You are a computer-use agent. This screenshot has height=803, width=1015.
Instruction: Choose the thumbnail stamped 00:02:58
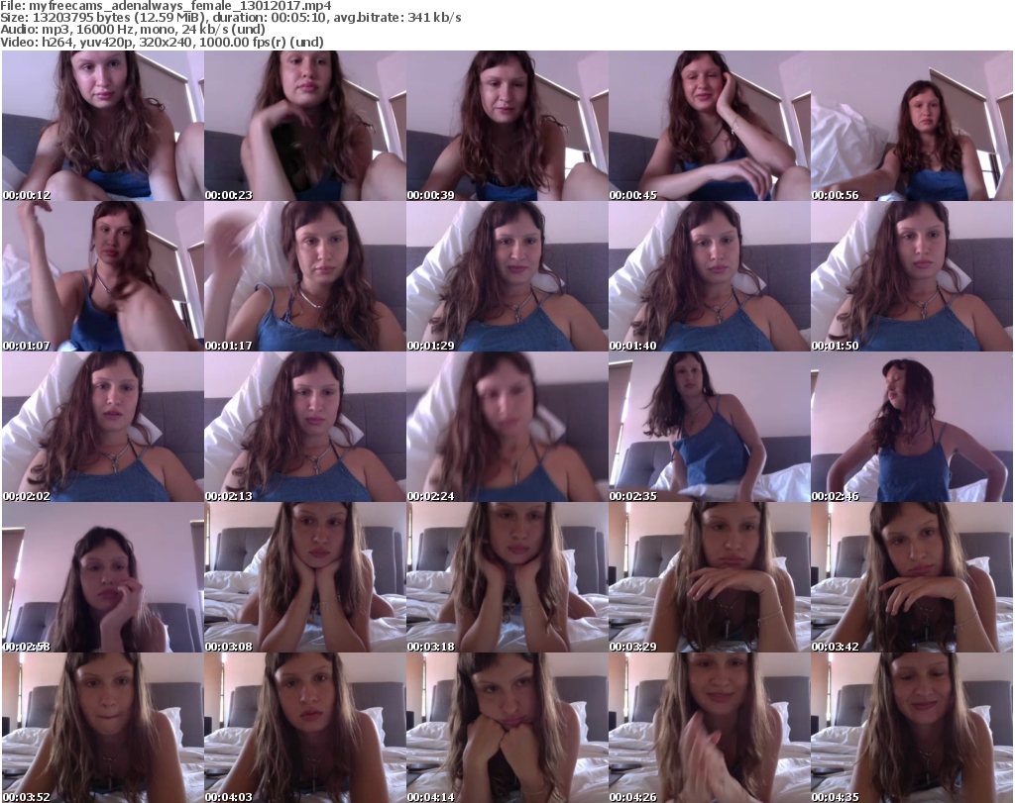(x=103, y=577)
